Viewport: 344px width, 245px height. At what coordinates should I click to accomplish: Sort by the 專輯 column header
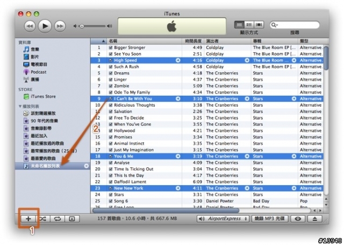(x=275, y=41)
